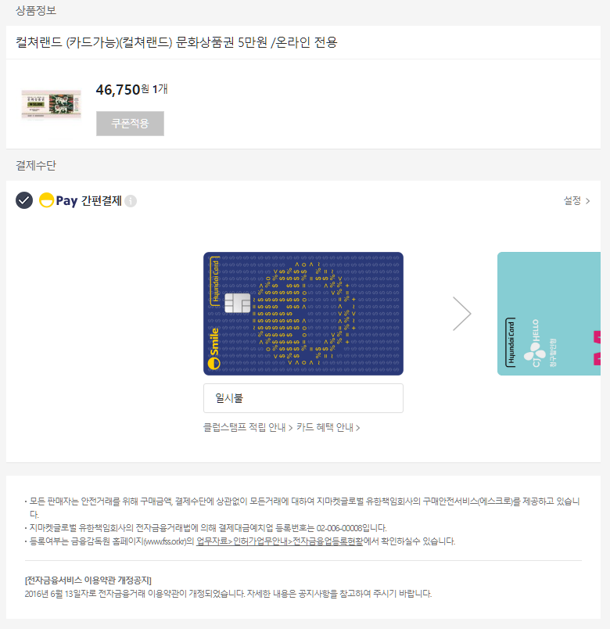This screenshot has width=610, height=629.
Task: Click the chip on the Smile card
Action: point(238,303)
